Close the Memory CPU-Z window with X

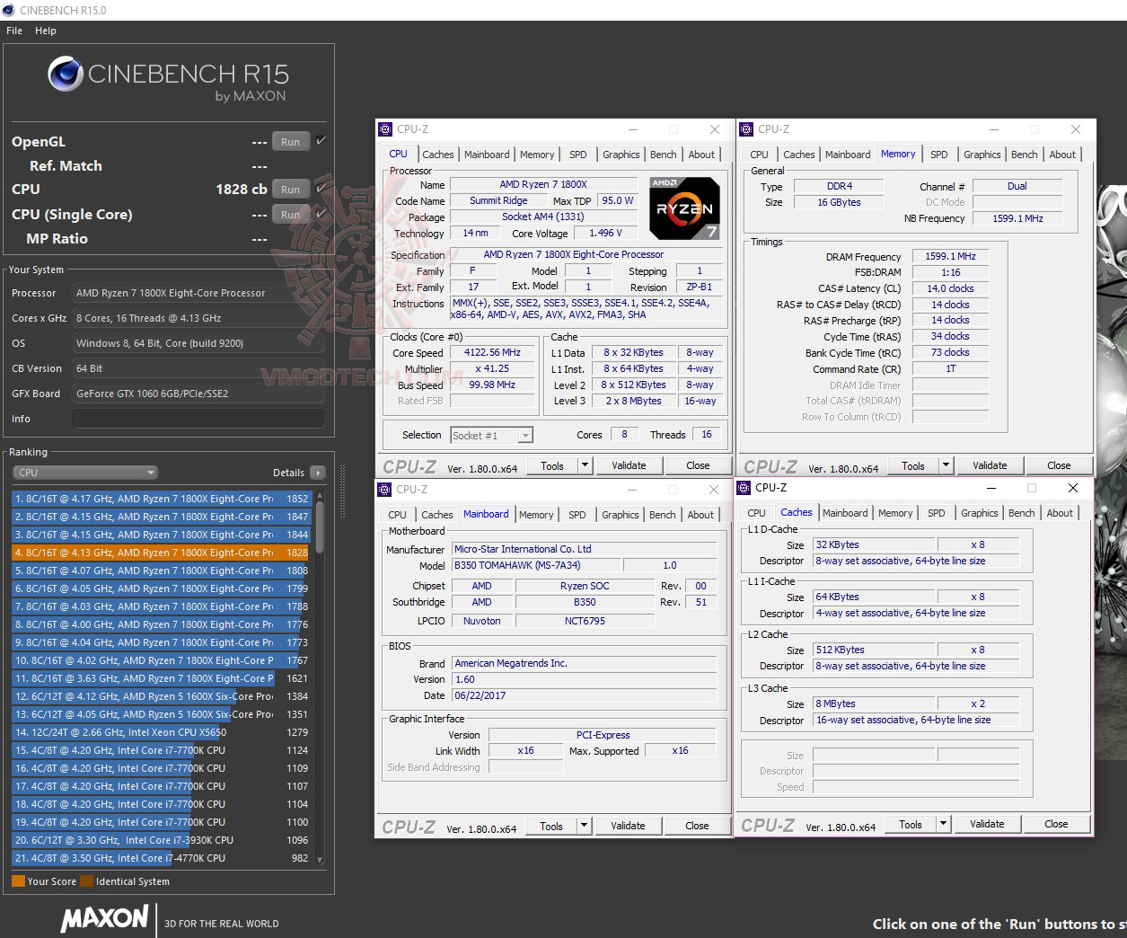click(1076, 129)
